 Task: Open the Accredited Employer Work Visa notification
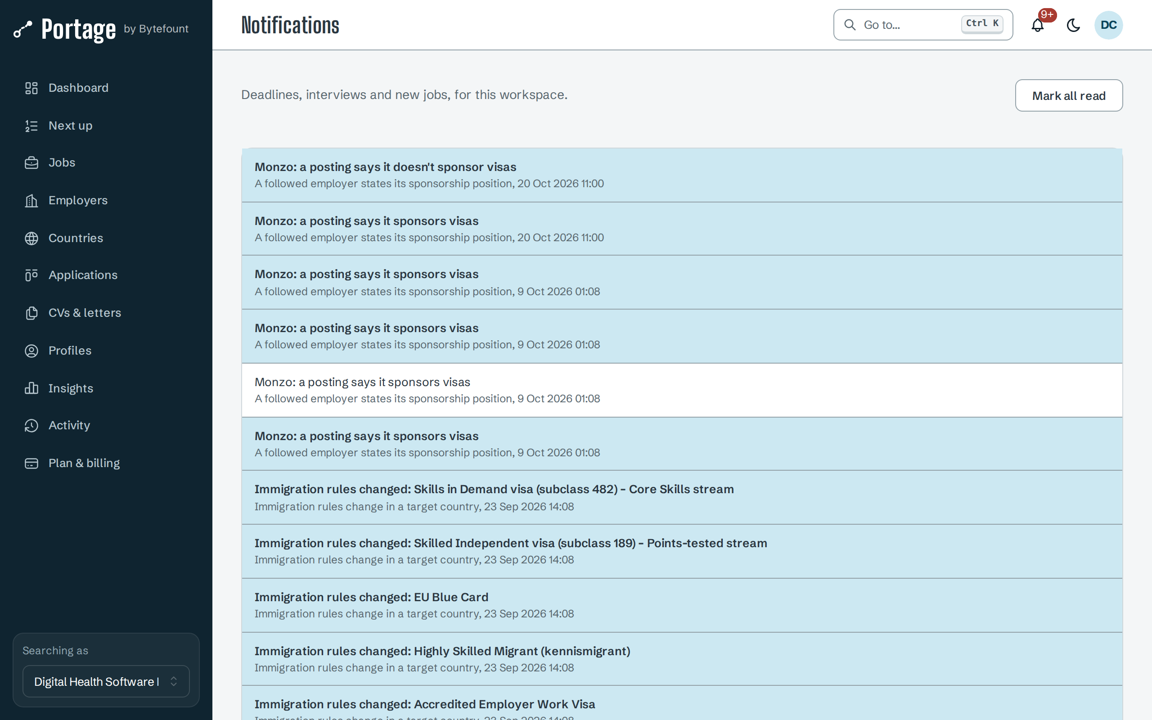click(682, 703)
